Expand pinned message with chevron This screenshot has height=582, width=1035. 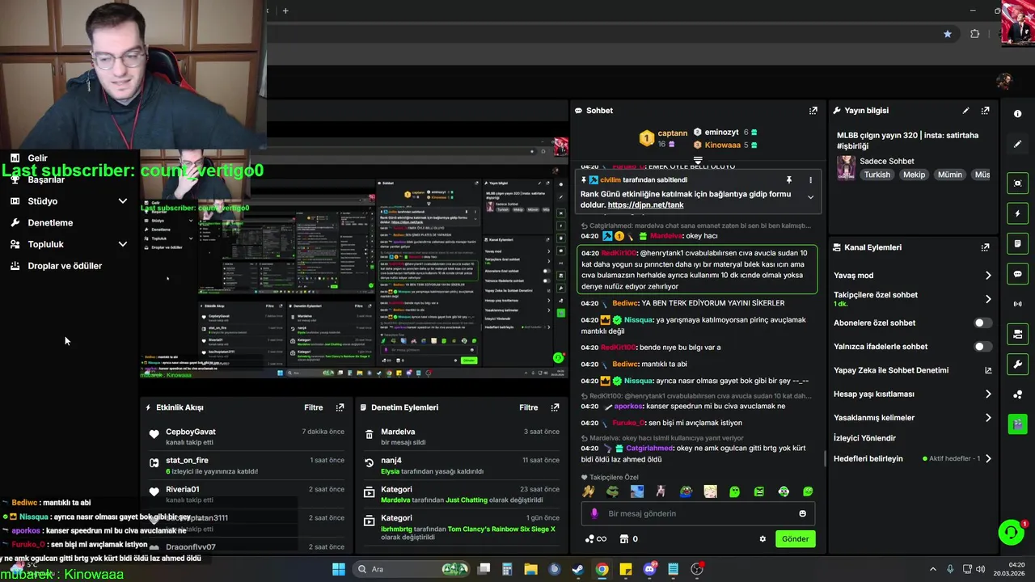810,196
